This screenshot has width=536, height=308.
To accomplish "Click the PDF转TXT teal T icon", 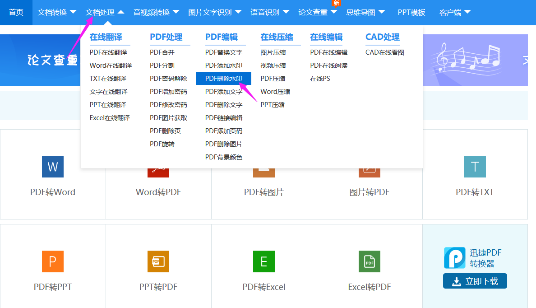I will click(x=475, y=167).
